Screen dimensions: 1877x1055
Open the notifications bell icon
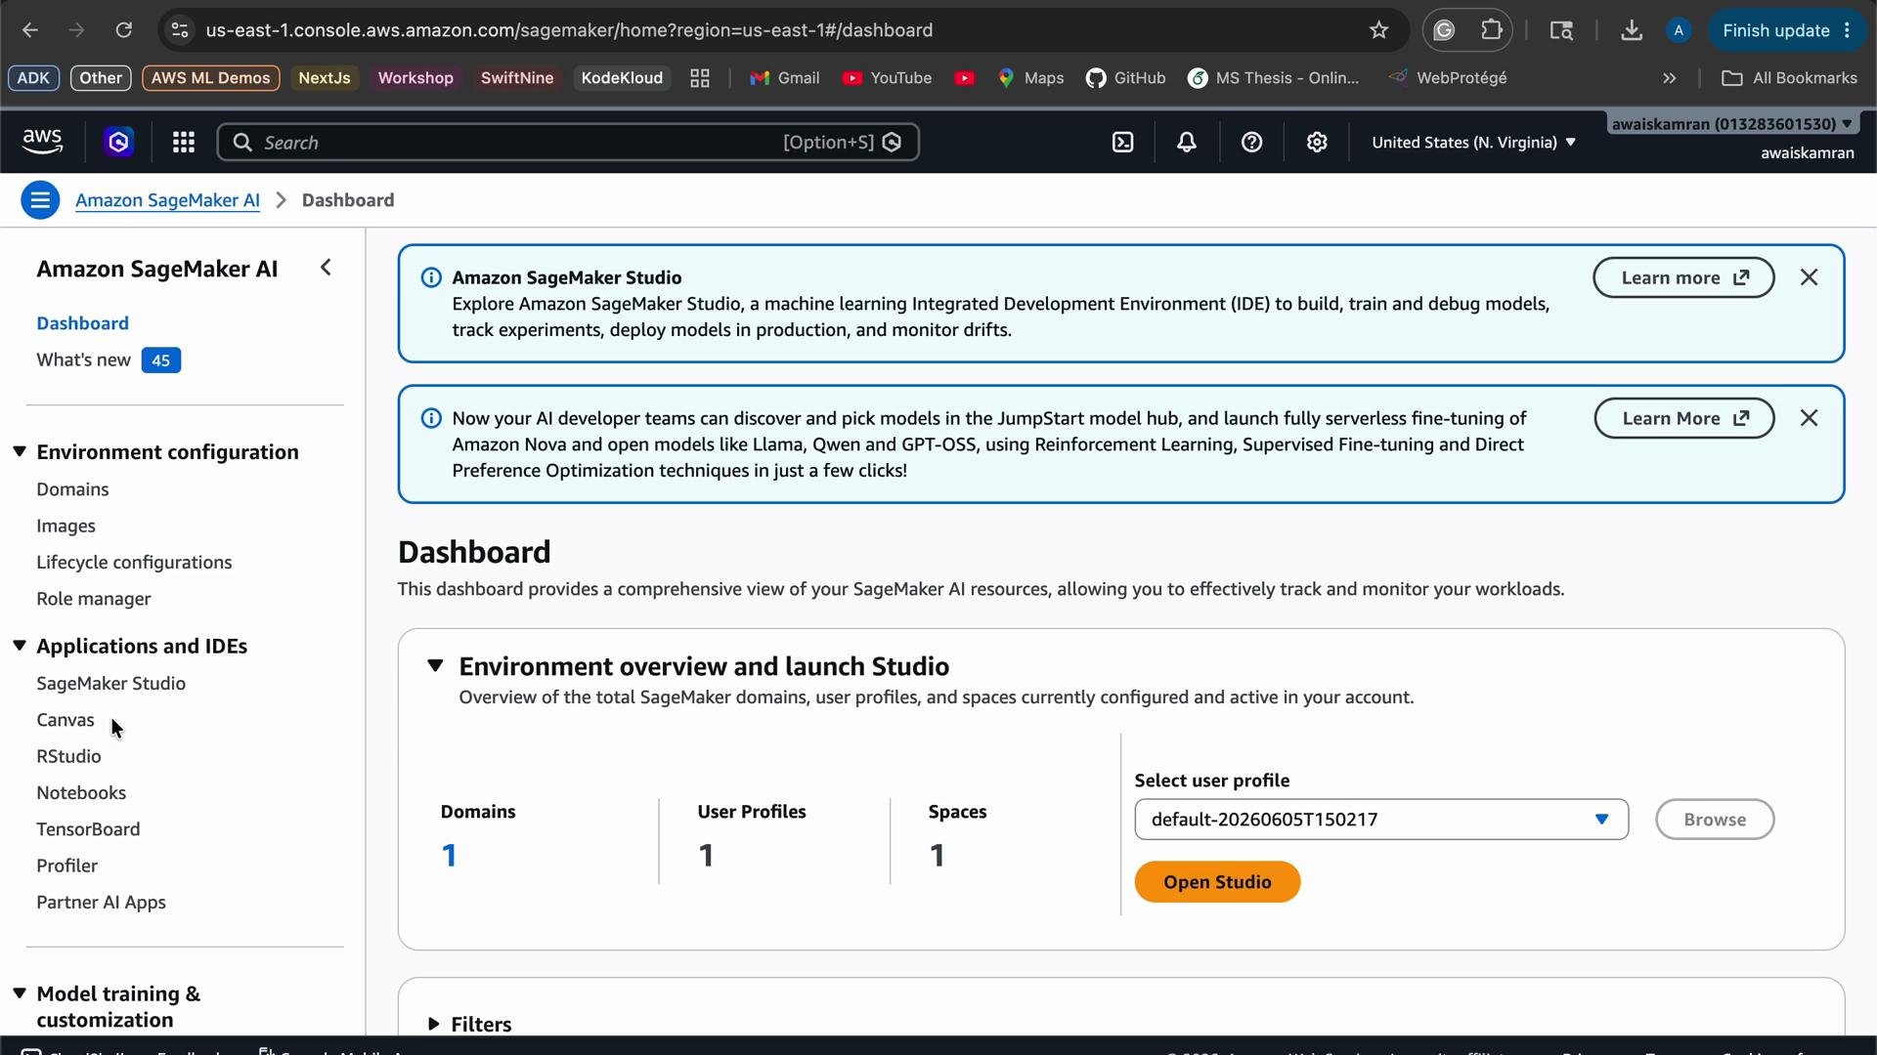click(x=1186, y=143)
